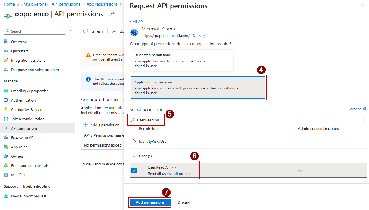369x210 pixels.
Task: Click the pin icon beside API permissions title
Action: pyautogui.click(x=112, y=14)
